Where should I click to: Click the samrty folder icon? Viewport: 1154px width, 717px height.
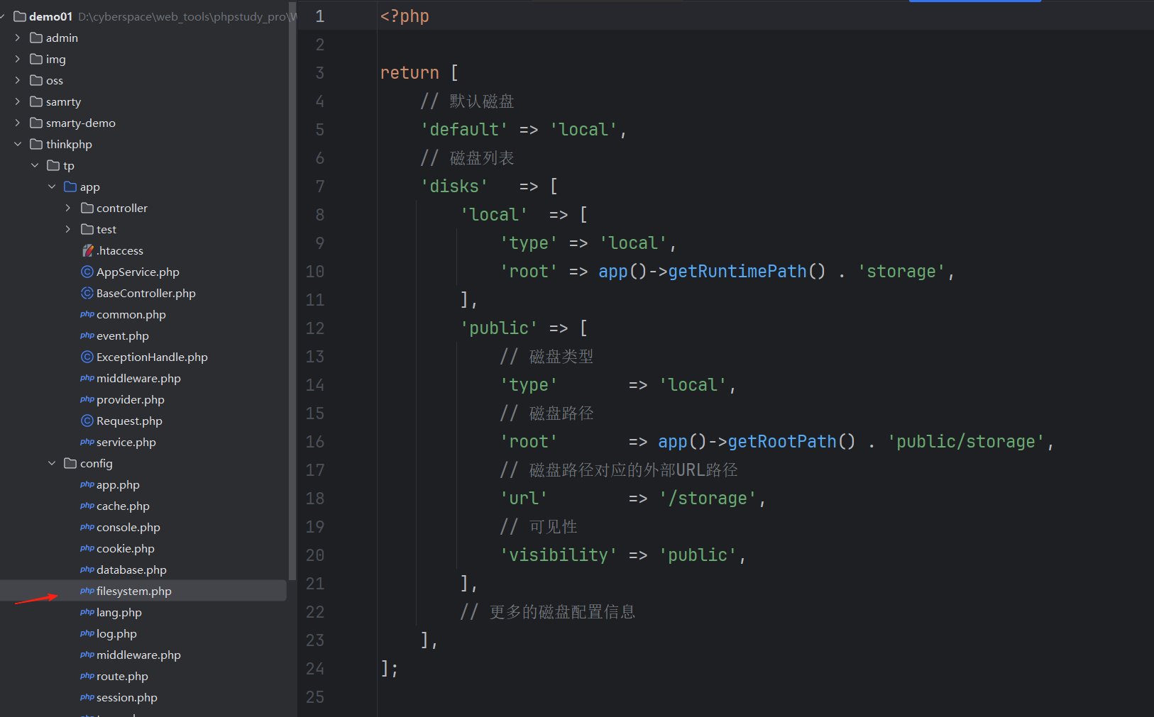pos(36,101)
